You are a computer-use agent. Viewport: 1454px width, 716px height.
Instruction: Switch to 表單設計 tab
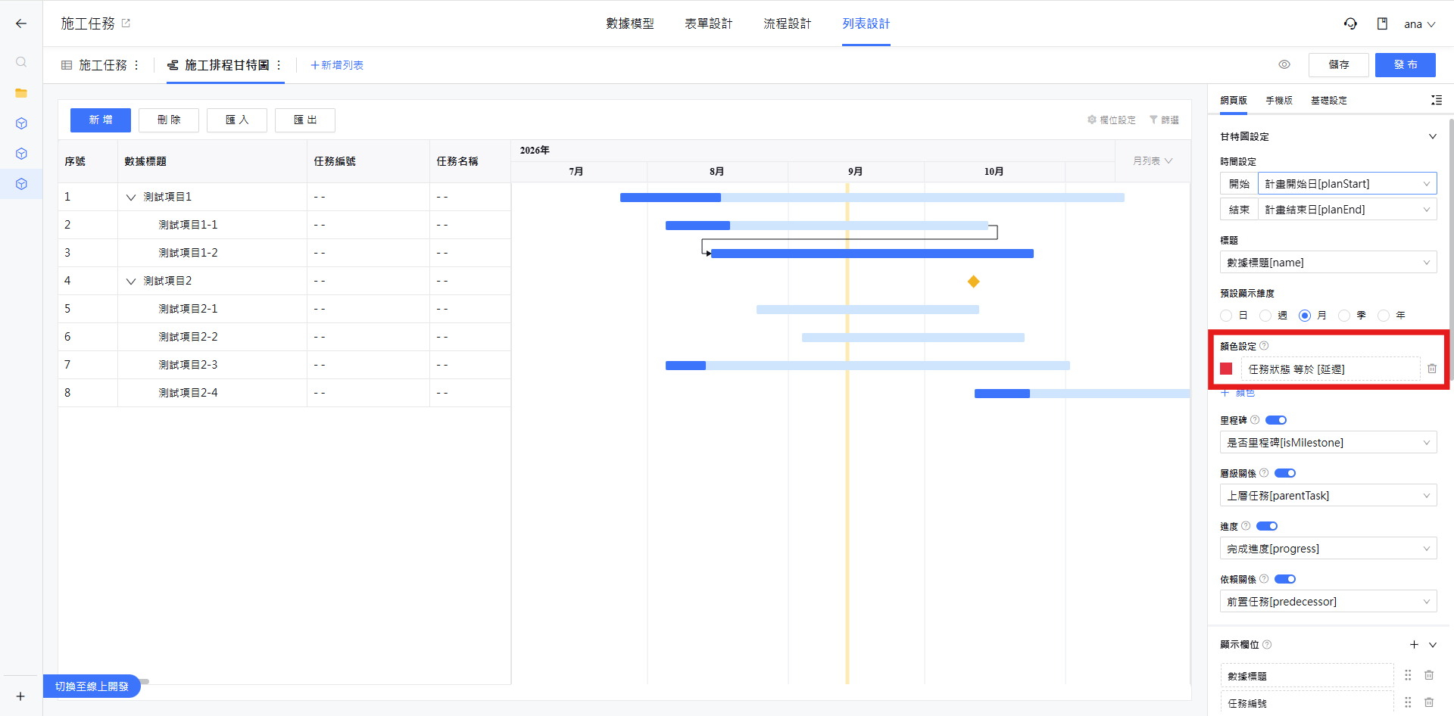(709, 23)
